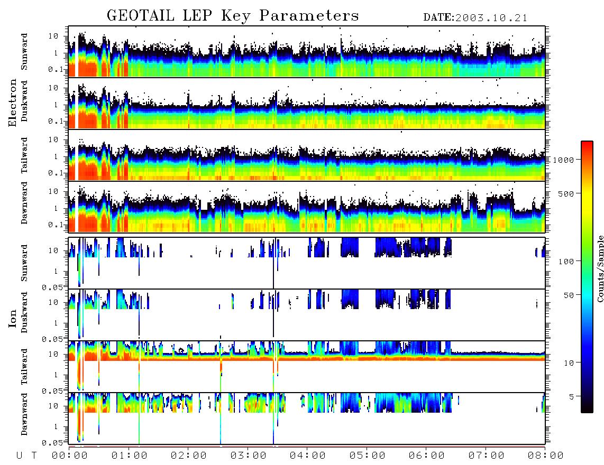Click the title GEOTAIL LEP Key Parameters
The image size is (604, 465).
(233, 16)
